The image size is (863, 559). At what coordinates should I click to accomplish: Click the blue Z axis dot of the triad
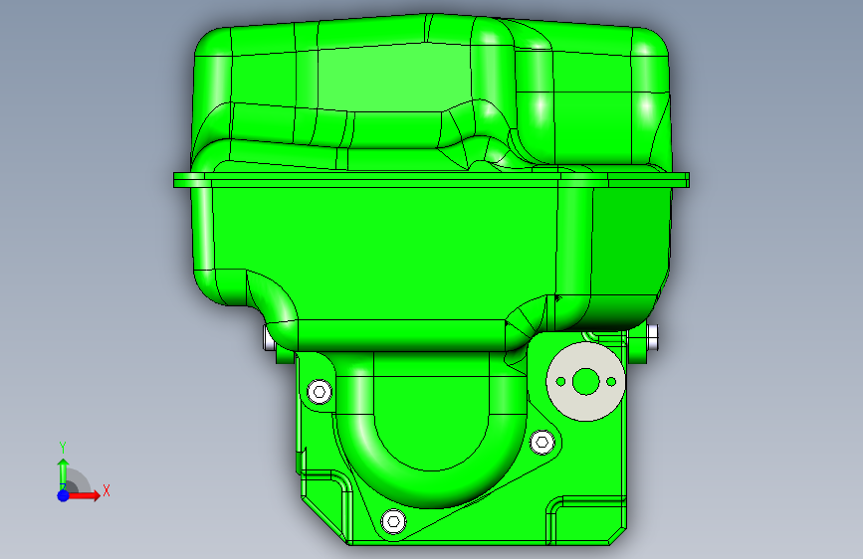(x=64, y=495)
